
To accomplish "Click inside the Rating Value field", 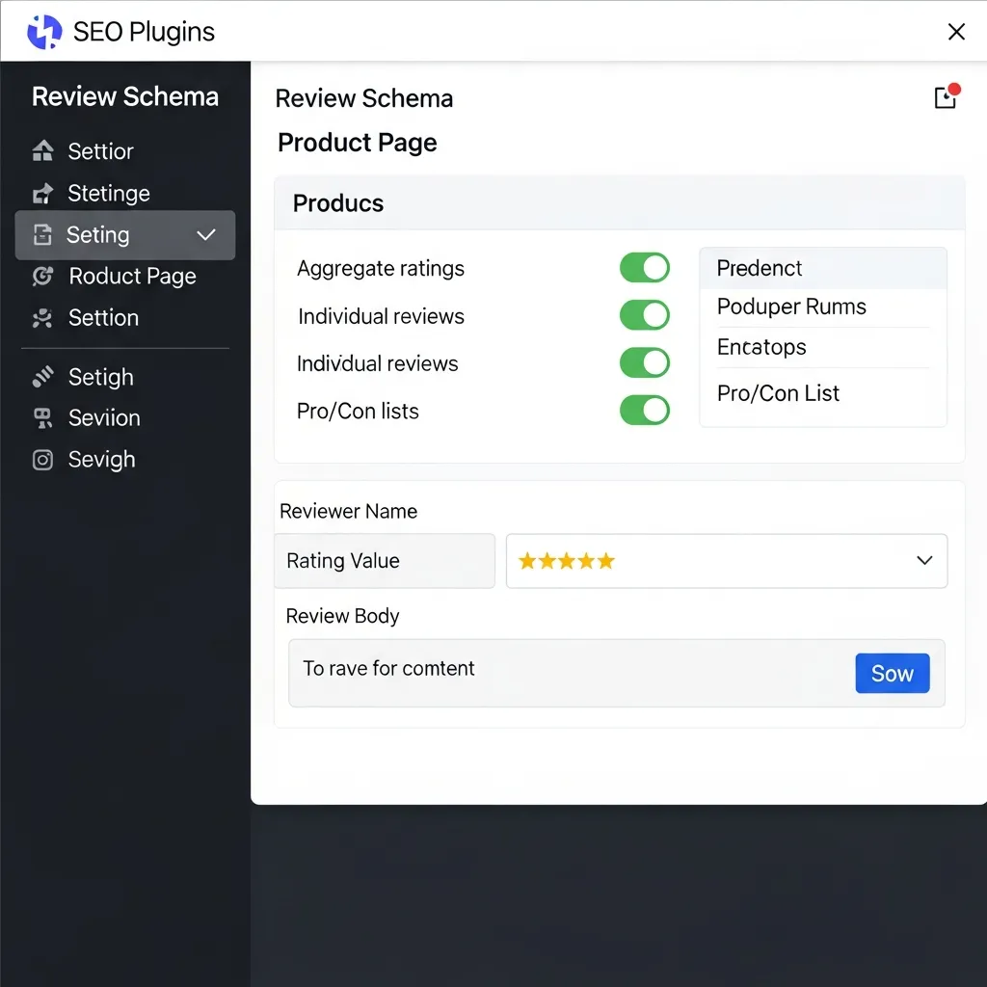I will point(384,560).
